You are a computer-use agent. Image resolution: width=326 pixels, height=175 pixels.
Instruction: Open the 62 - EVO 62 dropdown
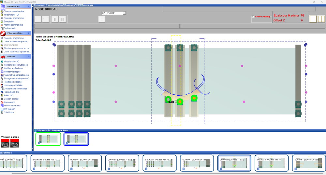coord(124,13)
